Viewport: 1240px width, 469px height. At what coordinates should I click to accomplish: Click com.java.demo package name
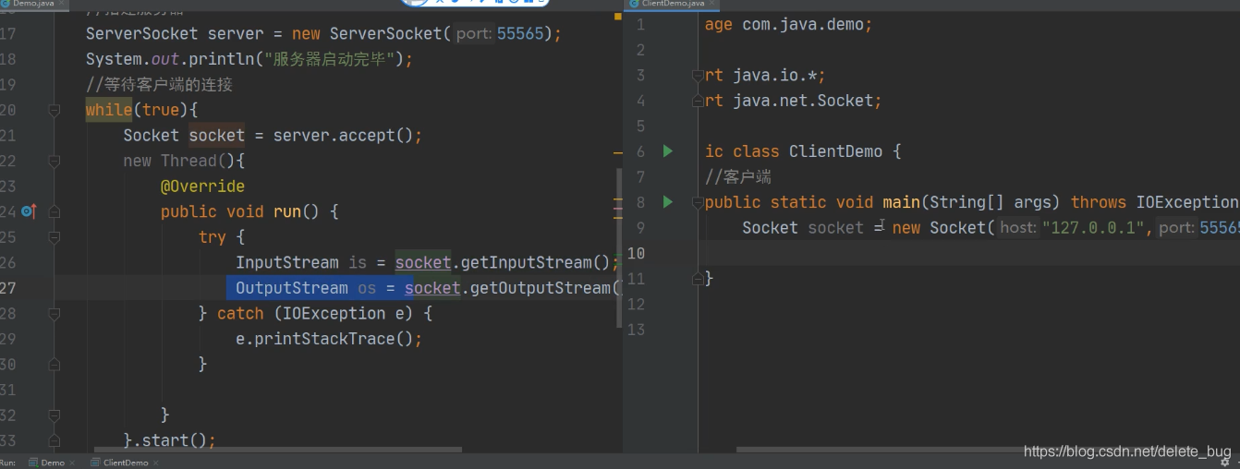(x=803, y=25)
